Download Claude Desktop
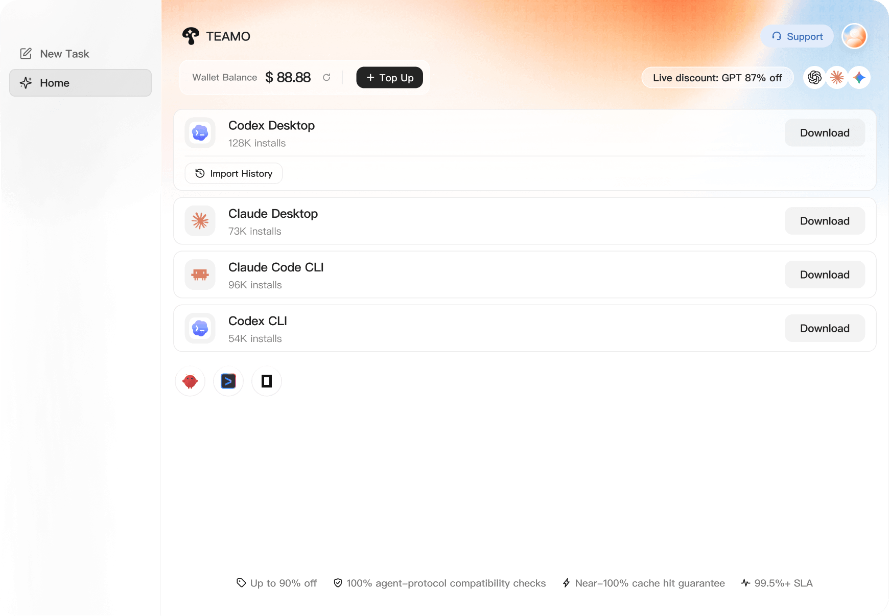Screen dimensions: 889x616 (825, 221)
